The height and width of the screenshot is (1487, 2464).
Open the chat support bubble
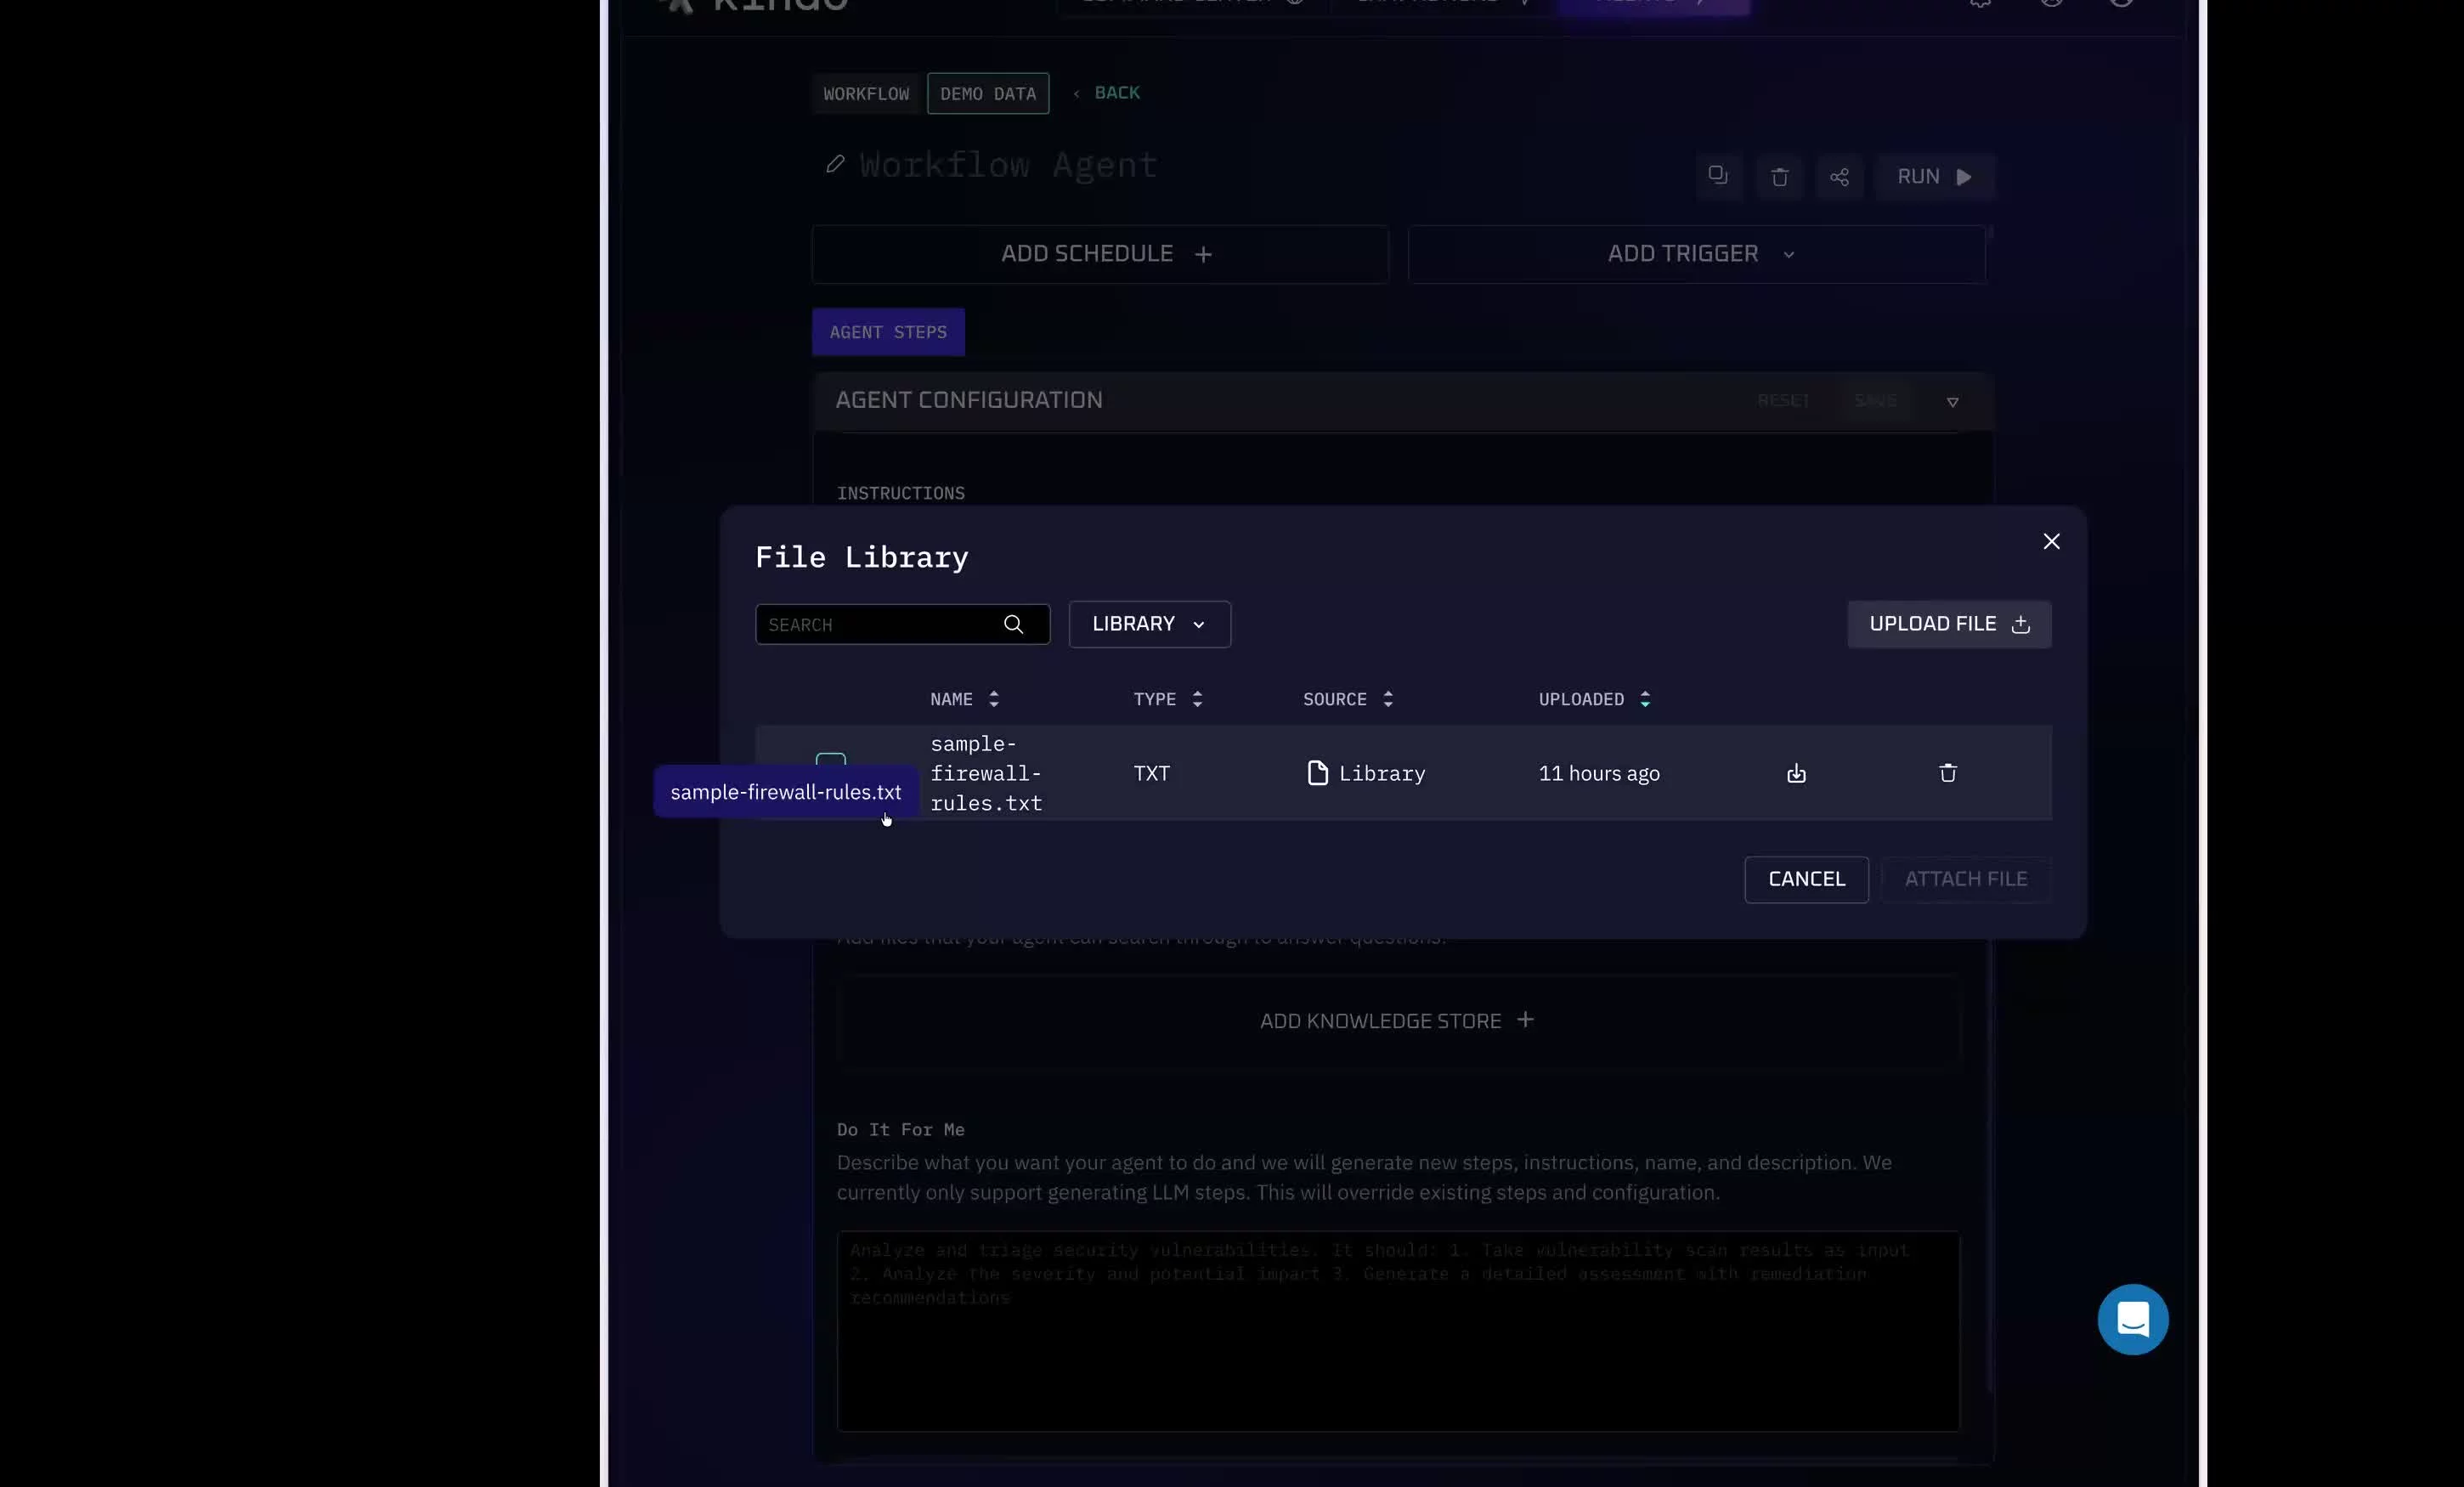tap(2132, 1319)
